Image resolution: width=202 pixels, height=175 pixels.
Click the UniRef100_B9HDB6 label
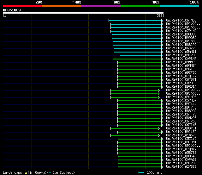tap(181, 34)
